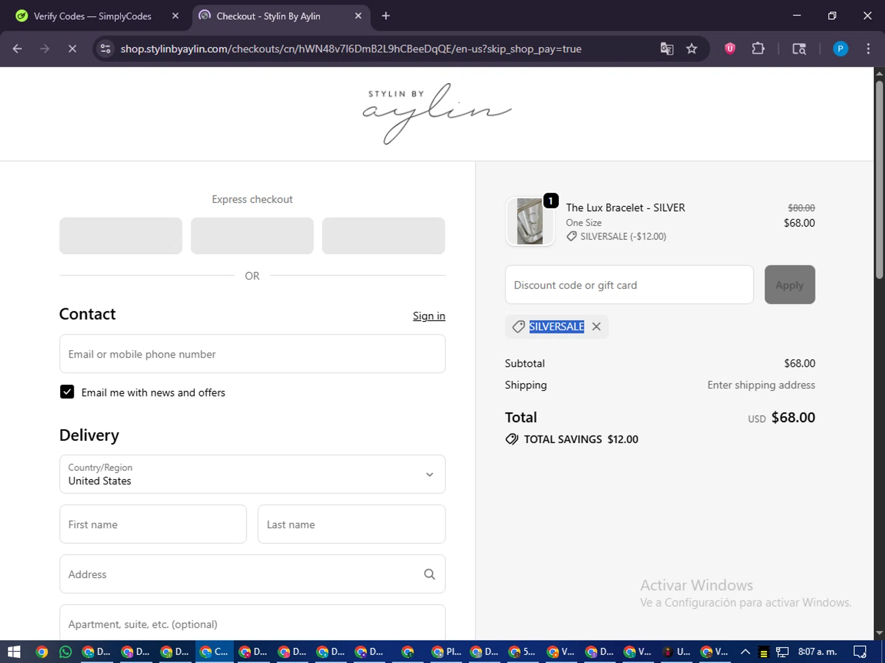Viewport: 885px width, 663px height.
Task: Click the first express checkout button
Action: 121,236
